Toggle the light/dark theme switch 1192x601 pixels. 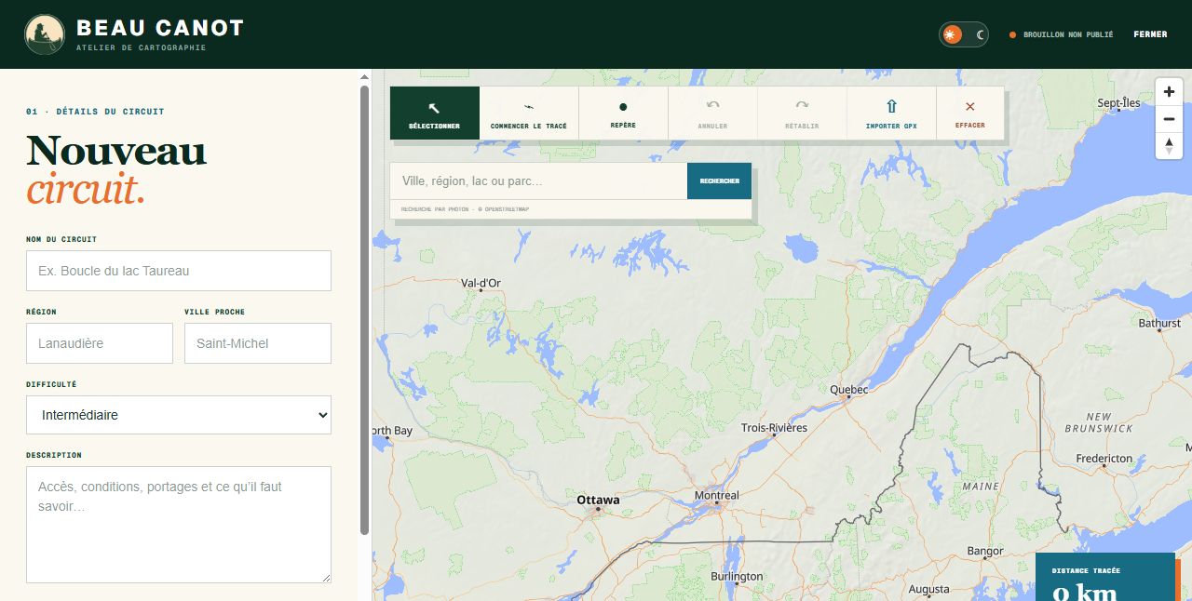point(964,34)
